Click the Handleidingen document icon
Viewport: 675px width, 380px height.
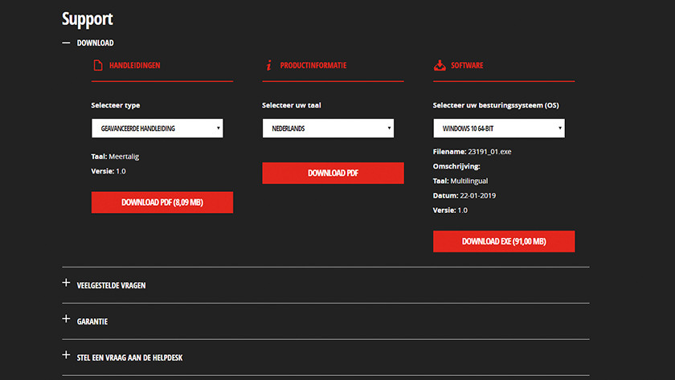pos(98,65)
